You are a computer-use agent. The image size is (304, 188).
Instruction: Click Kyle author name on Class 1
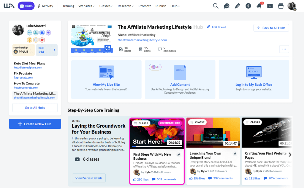[148, 172]
